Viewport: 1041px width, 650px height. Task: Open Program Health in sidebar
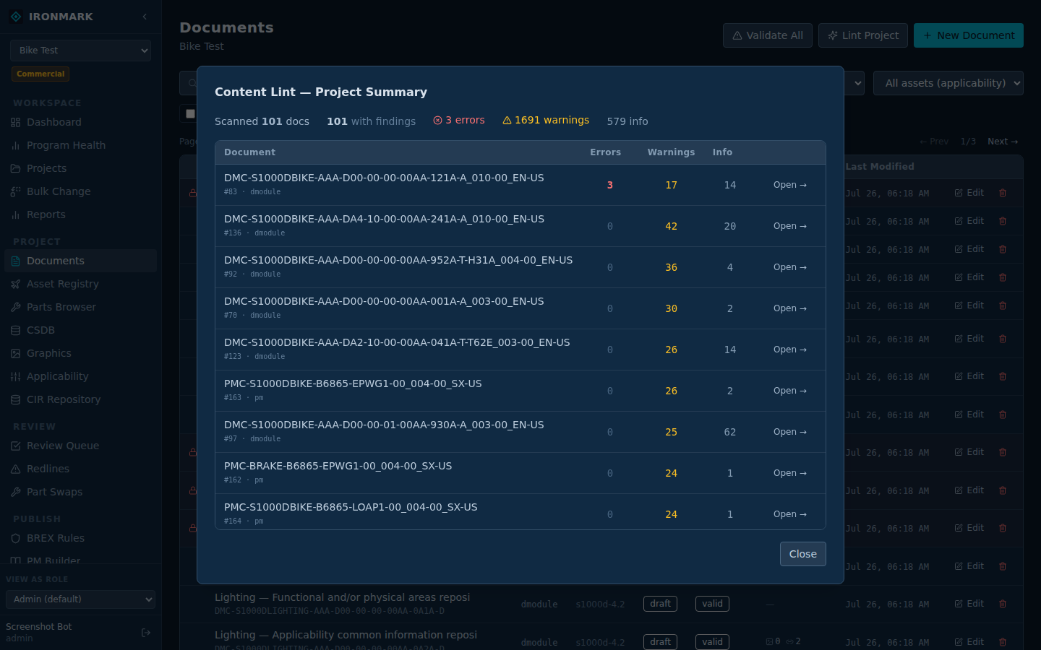(80, 145)
